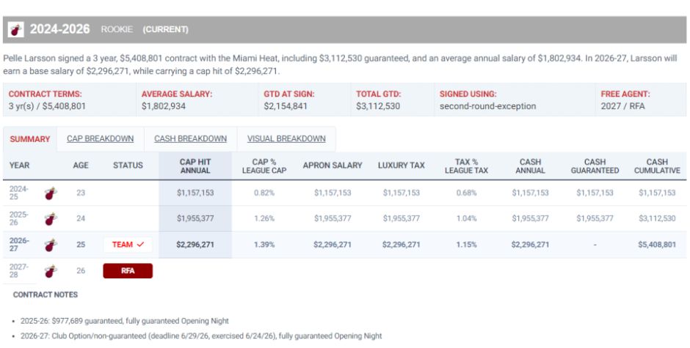This screenshot has height=348, width=690.
Task: Click the Heat logo in 2027-28 row
Action: coord(51,271)
